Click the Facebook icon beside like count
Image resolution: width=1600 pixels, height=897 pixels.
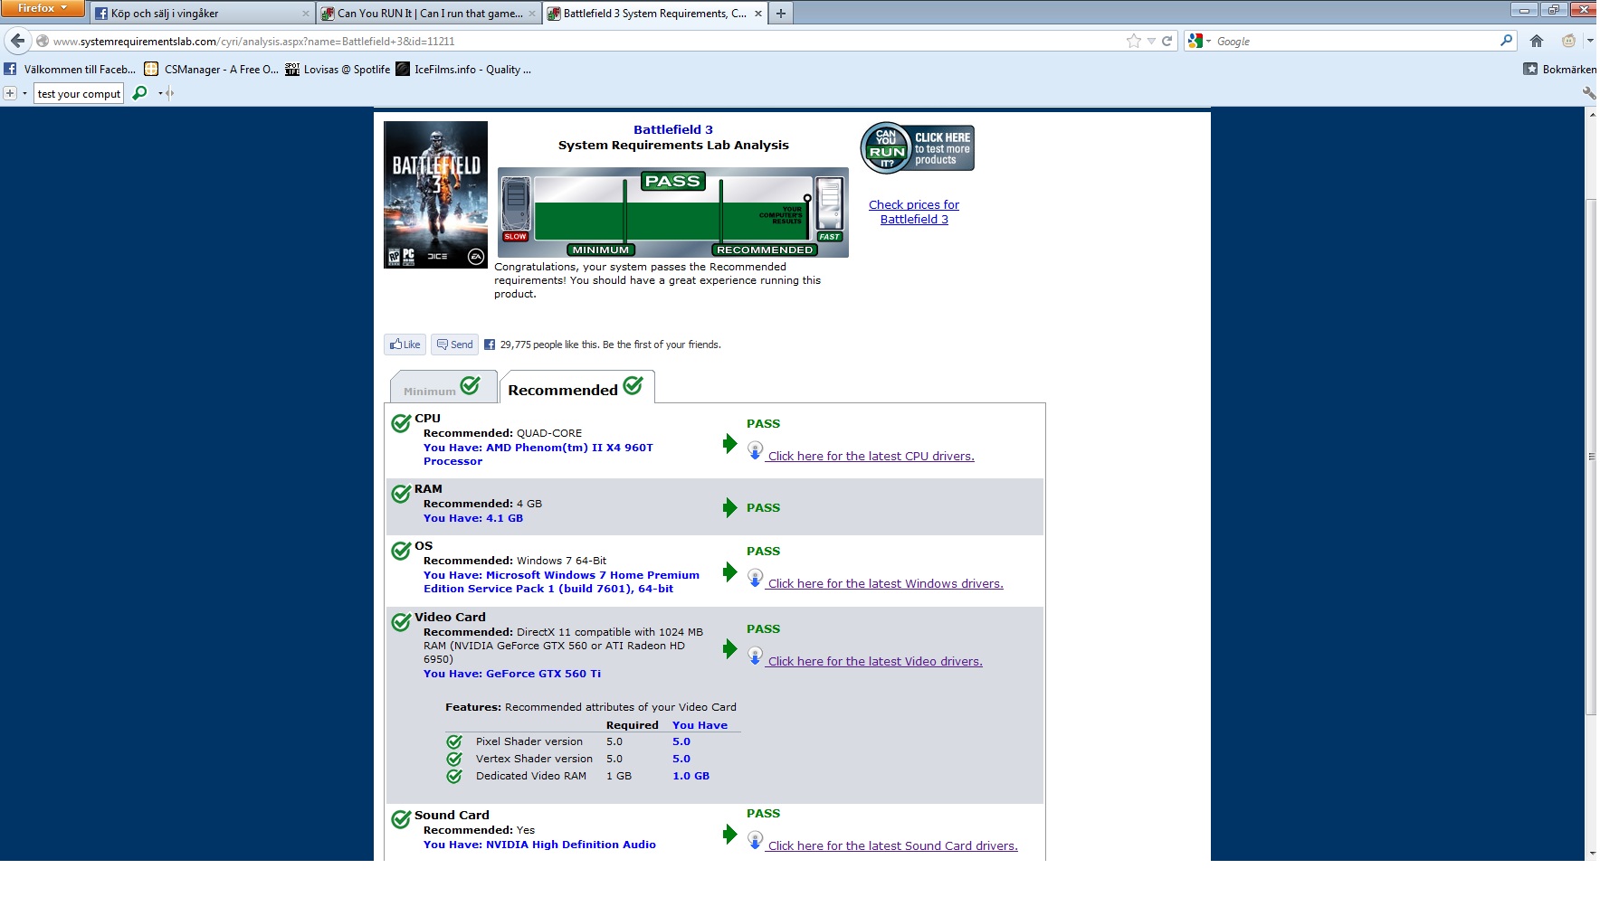(490, 345)
